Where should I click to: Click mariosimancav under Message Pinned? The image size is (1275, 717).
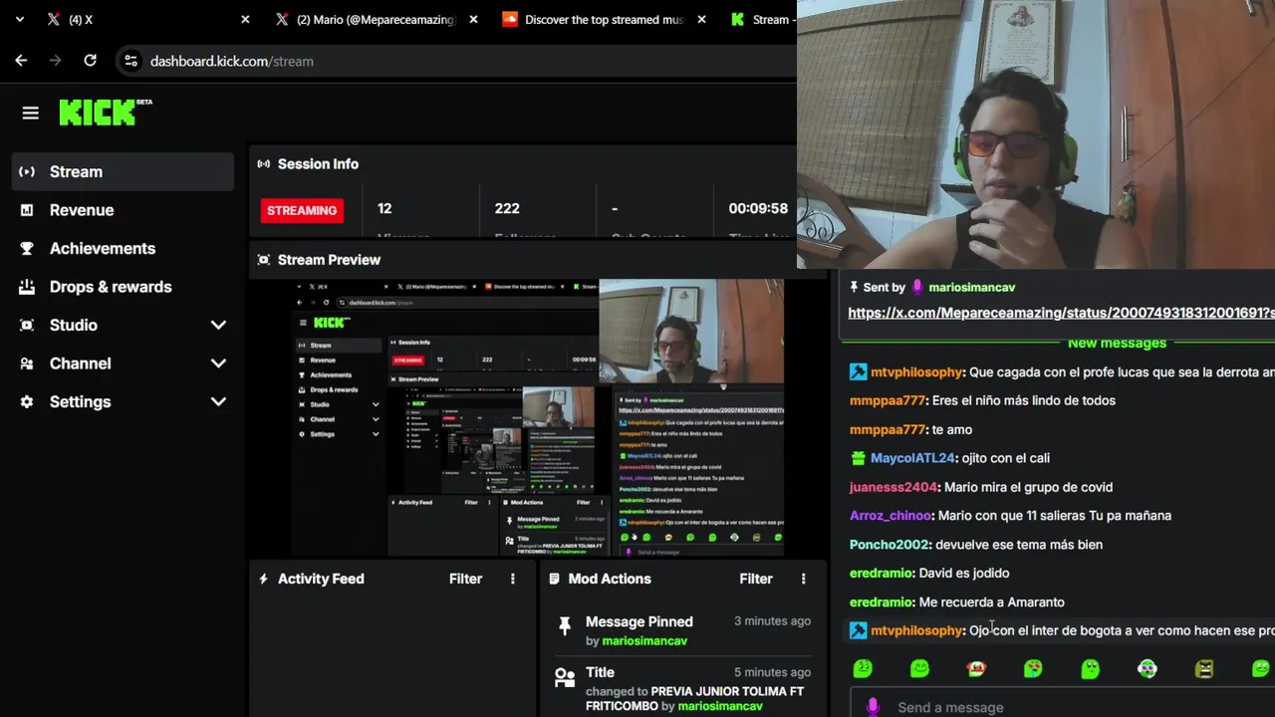pyautogui.click(x=644, y=640)
